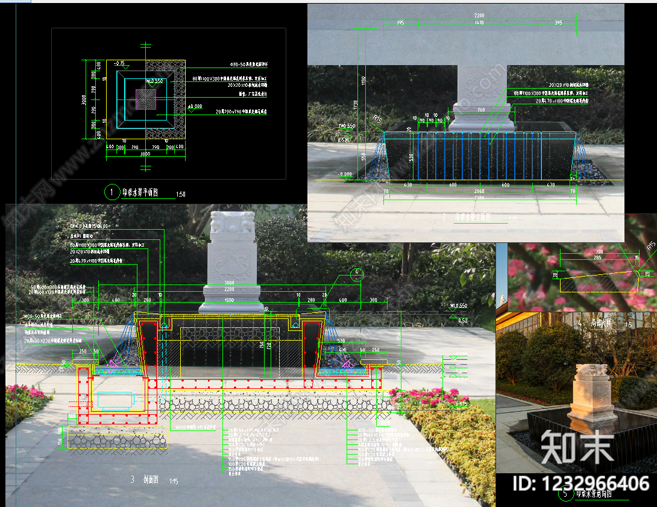Pick the 1580 dimension in the section

coord(229,300)
